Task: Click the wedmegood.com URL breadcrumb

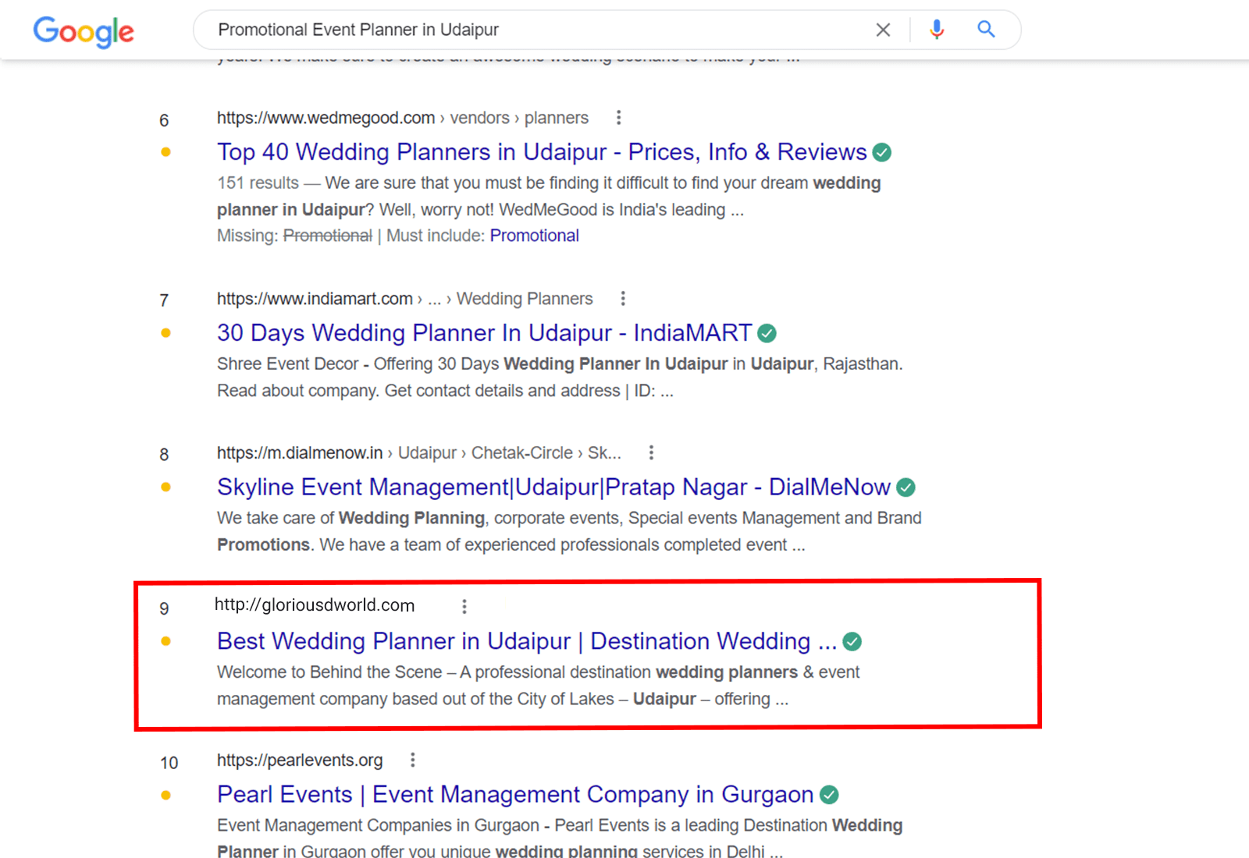Action: pyautogui.click(x=326, y=118)
